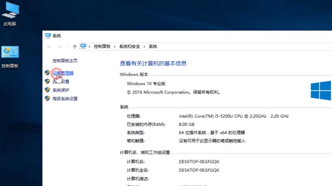Open the 此电脑 desktop icon

10,14
